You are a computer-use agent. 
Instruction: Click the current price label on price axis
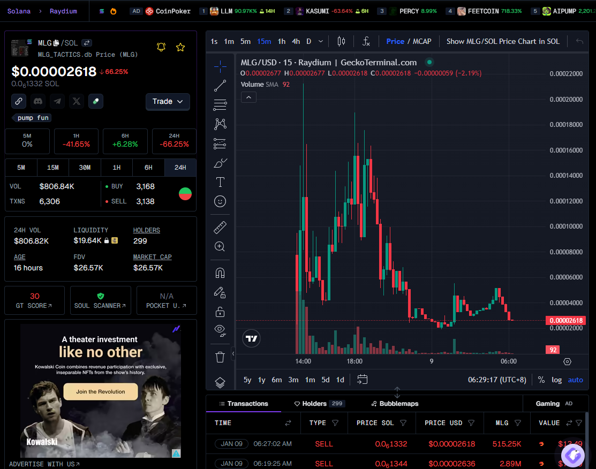point(564,321)
